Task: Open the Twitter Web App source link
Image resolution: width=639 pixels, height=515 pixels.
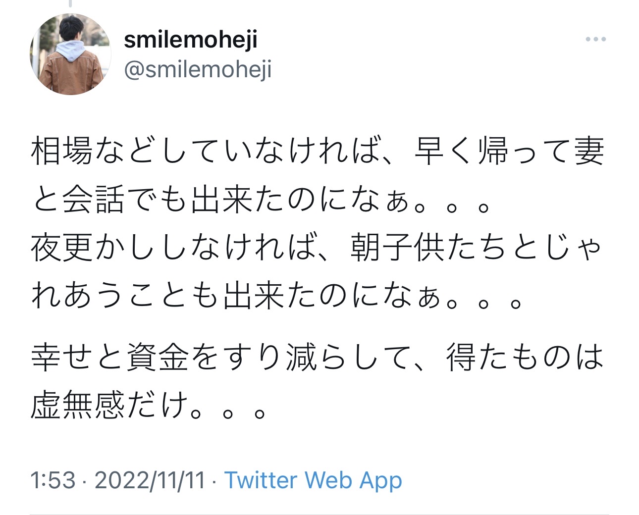Action: pos(313,480)
